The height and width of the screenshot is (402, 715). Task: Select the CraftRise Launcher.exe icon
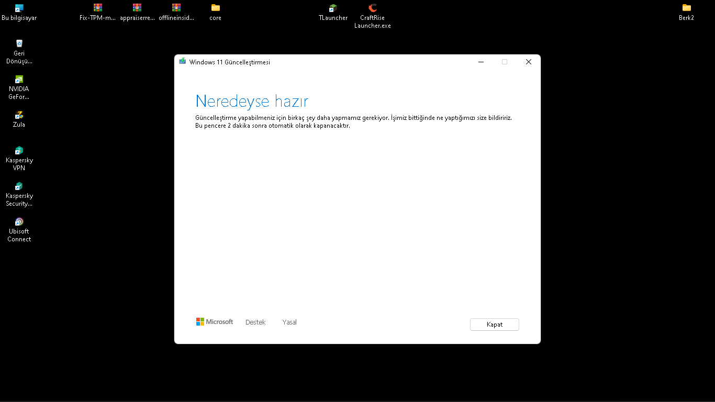[373, 16]
